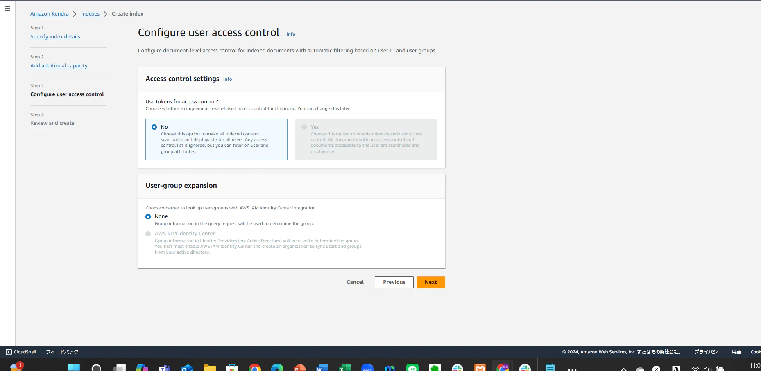This screenshot has width=761, height=371.
Task: Open CloudShell from the footer
Action: click(x=21, y=352)
